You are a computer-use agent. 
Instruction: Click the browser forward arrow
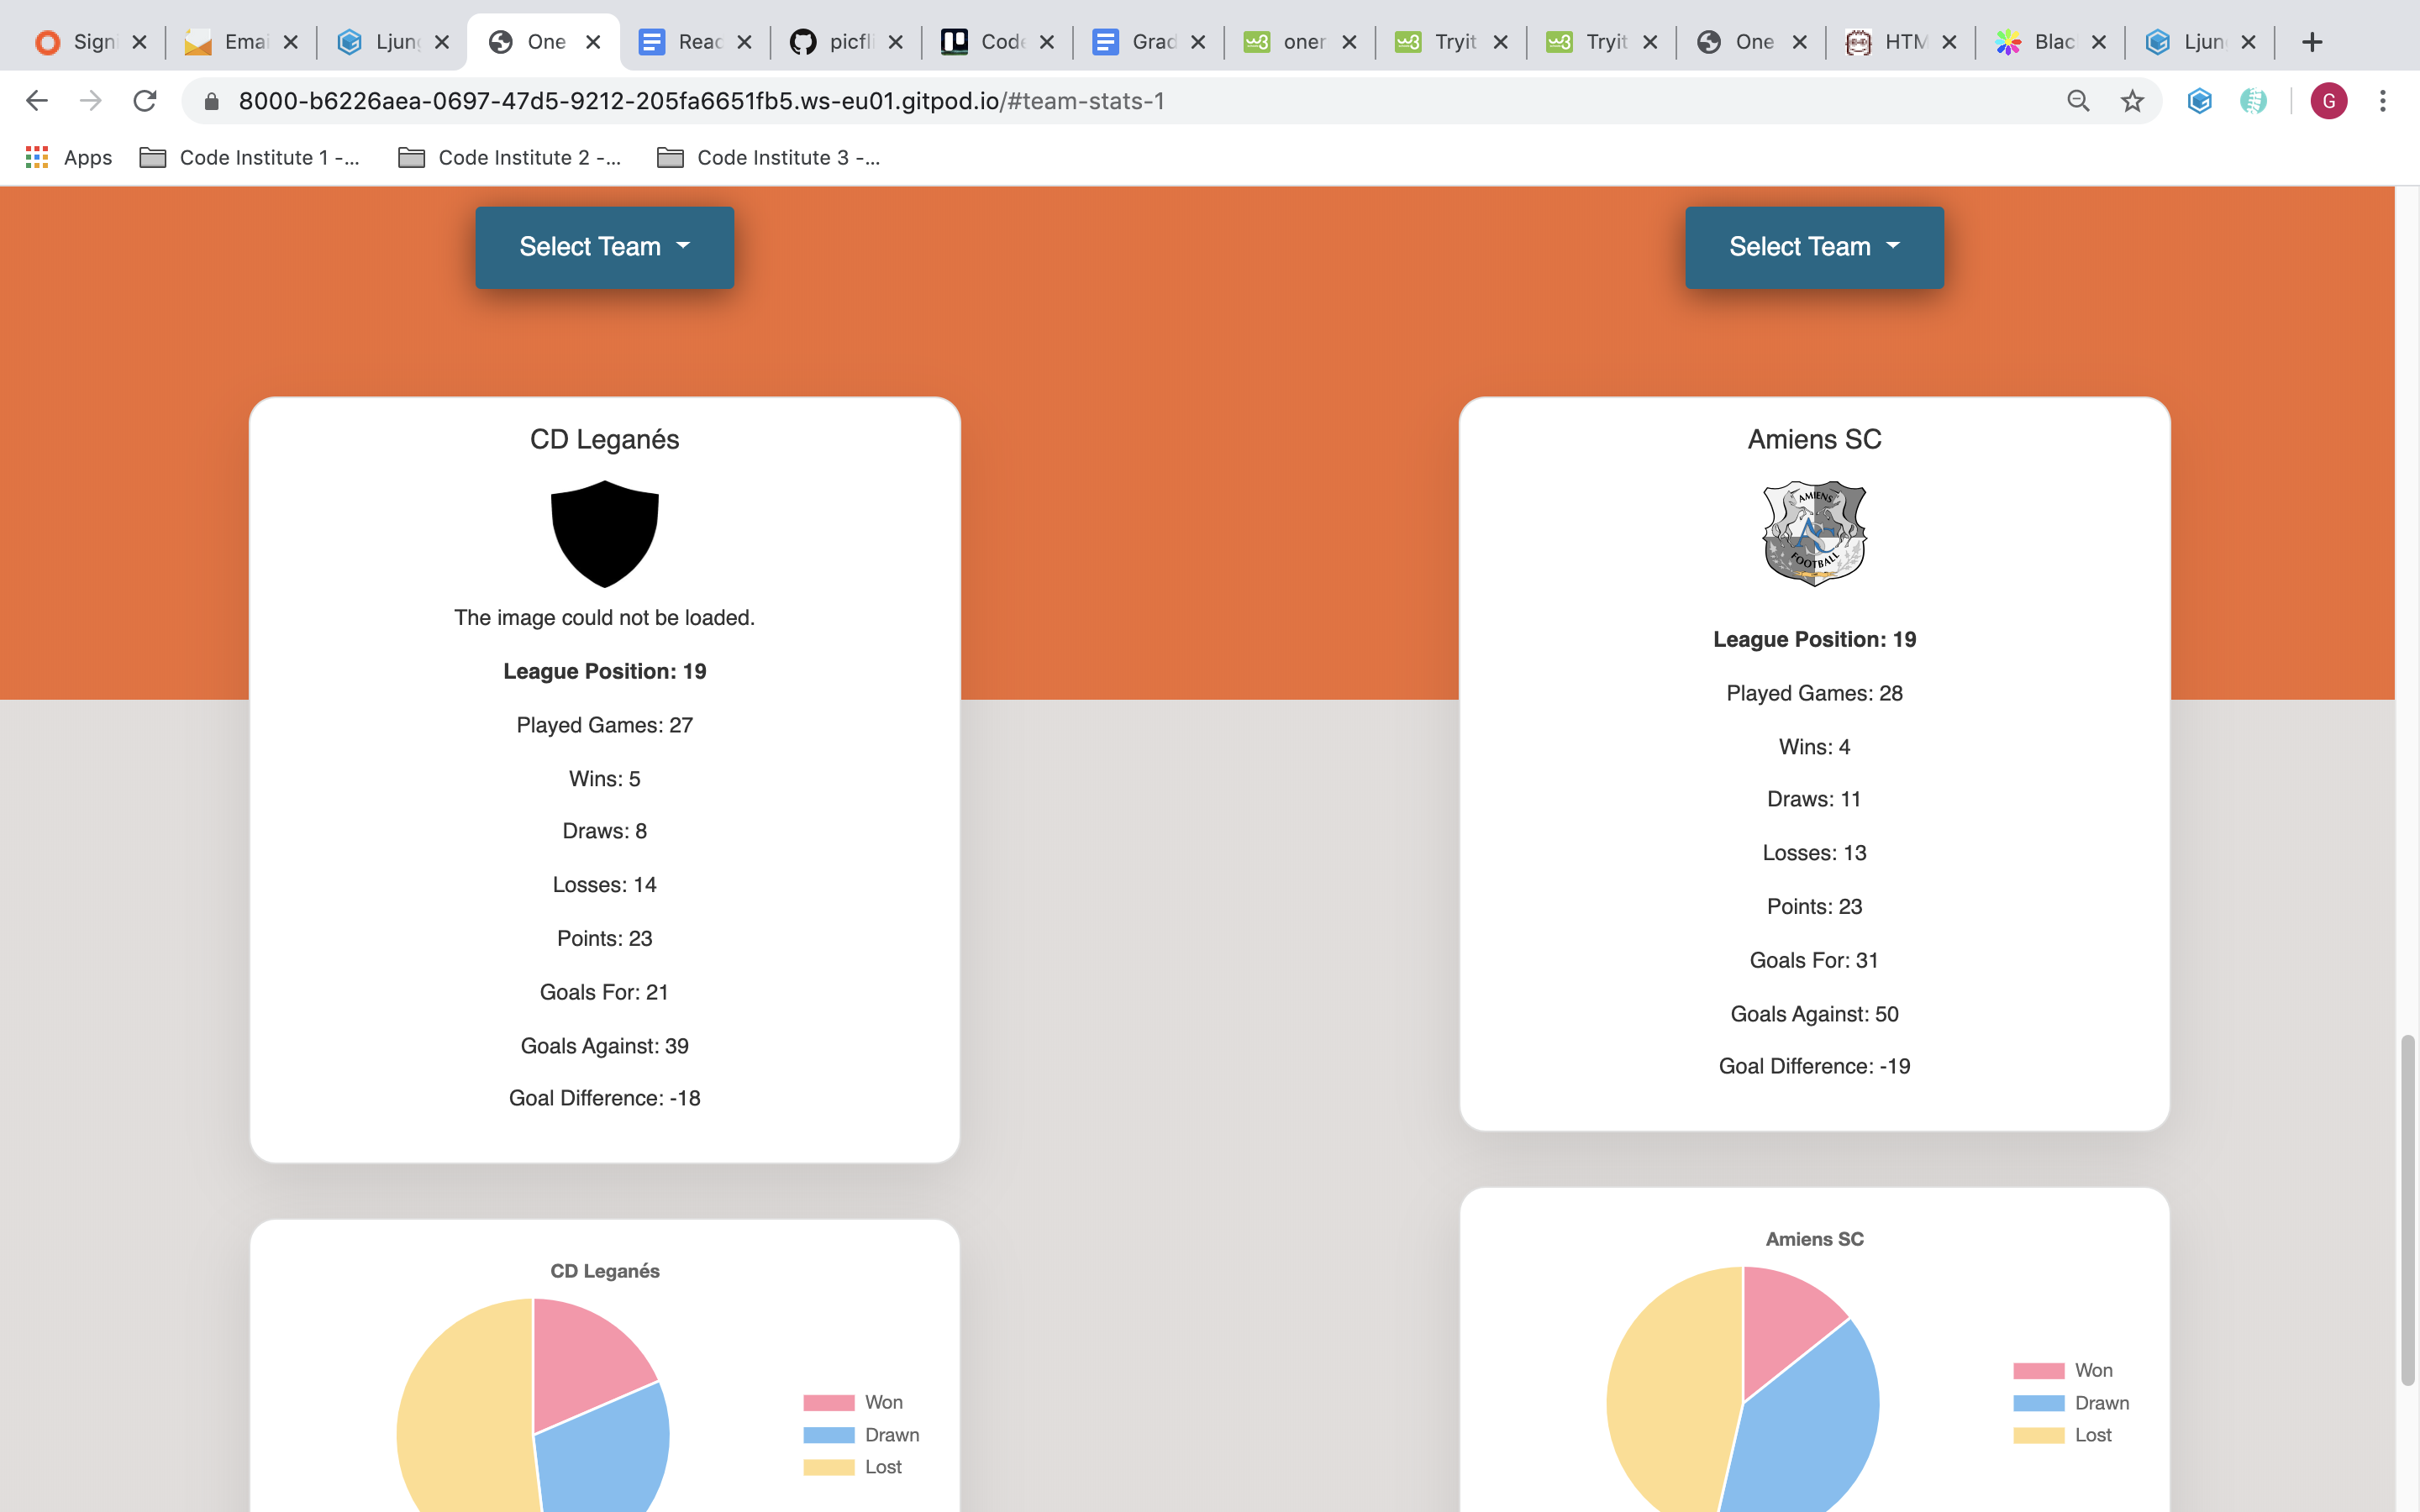91,101
